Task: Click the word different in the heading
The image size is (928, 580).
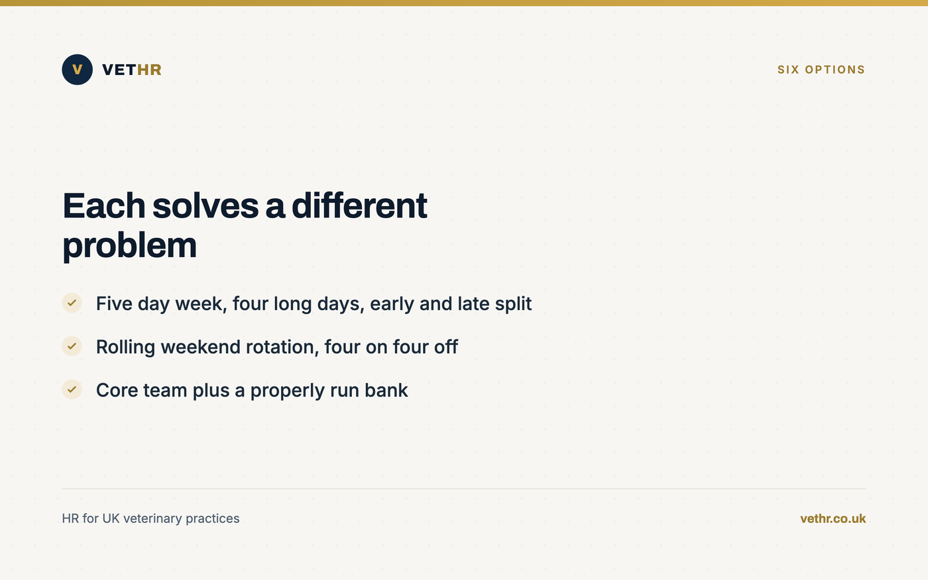Action: (x=359, y=205)
